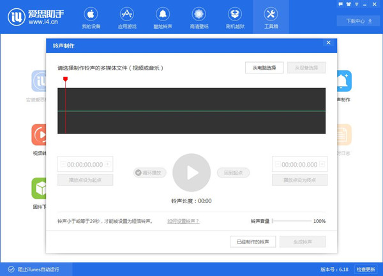
Task: Click 播放点设为起点 button
Action: (x=86, y=180)
